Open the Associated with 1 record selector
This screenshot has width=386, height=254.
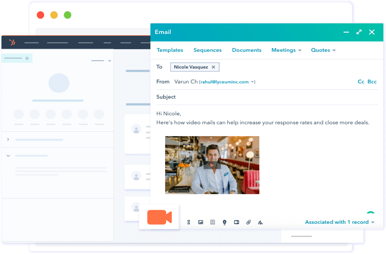[340, 222]
